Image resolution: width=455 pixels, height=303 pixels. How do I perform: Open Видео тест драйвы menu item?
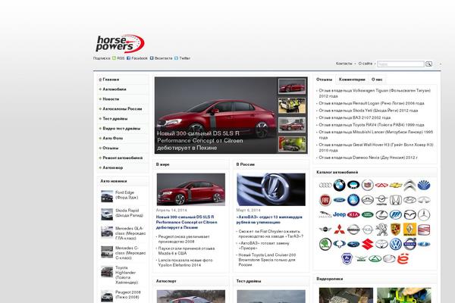point(123,129)
